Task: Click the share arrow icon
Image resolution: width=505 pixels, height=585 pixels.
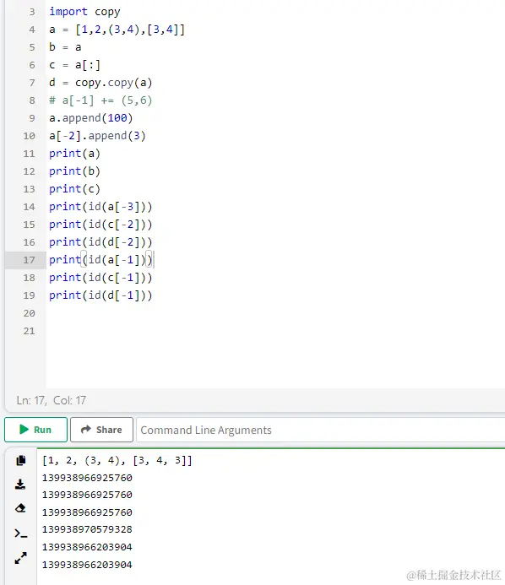Action: click(x=86, y=429)
